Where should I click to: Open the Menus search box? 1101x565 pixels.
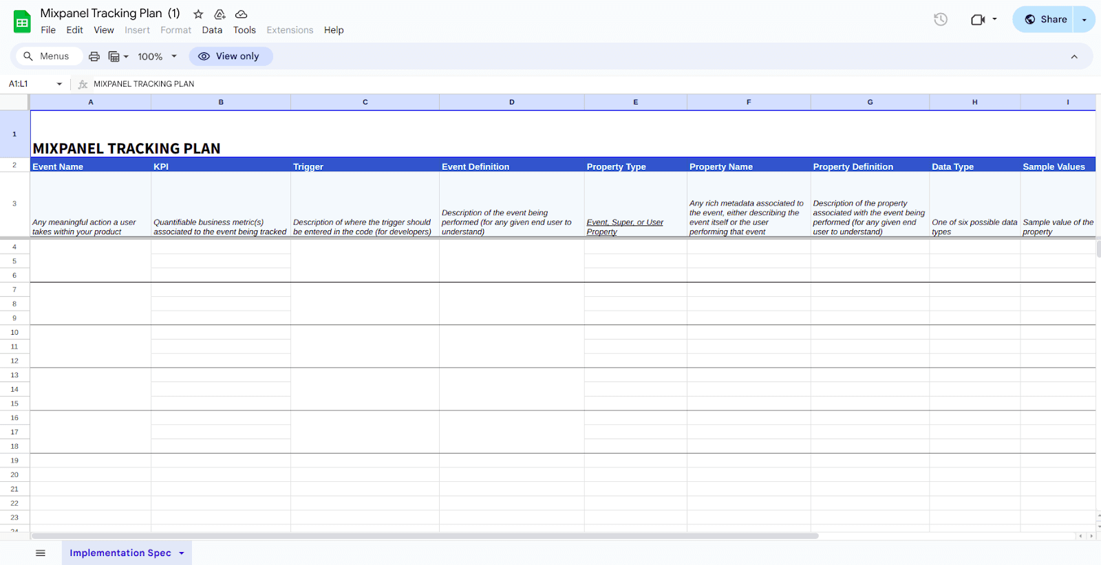coord(48,56)
